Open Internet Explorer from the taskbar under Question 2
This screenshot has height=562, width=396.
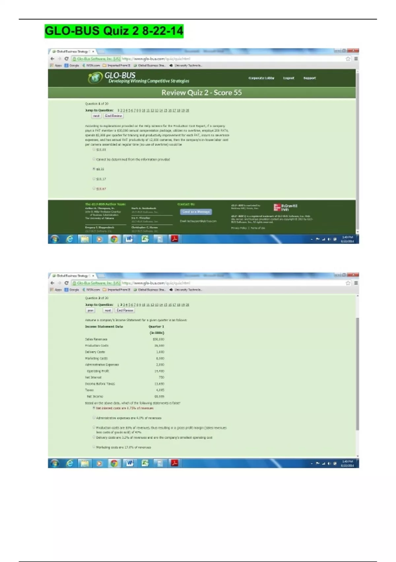pyautogui.click(x=70, y=463)
